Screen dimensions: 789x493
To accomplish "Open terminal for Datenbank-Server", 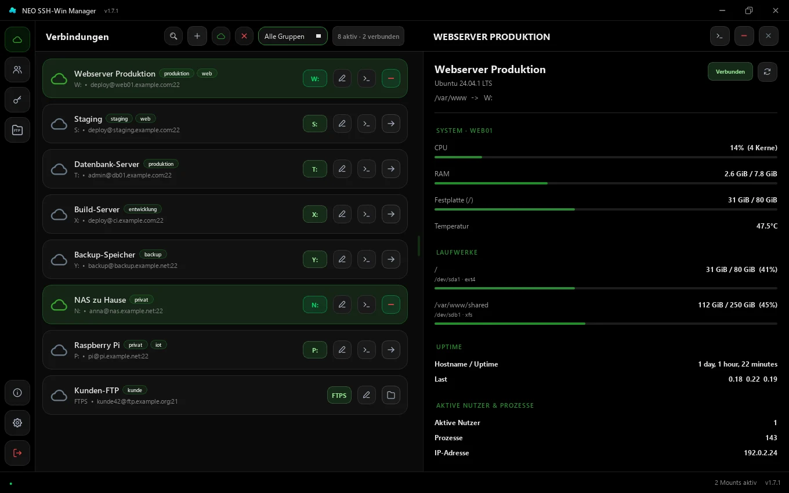I will click(367, 169).
